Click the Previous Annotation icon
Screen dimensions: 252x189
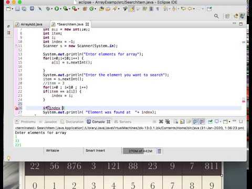(x=174, y=8)
